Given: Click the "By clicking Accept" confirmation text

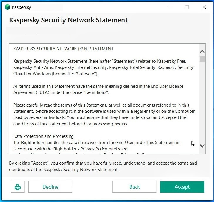Looking at the screenshot, I should point(103,166).
